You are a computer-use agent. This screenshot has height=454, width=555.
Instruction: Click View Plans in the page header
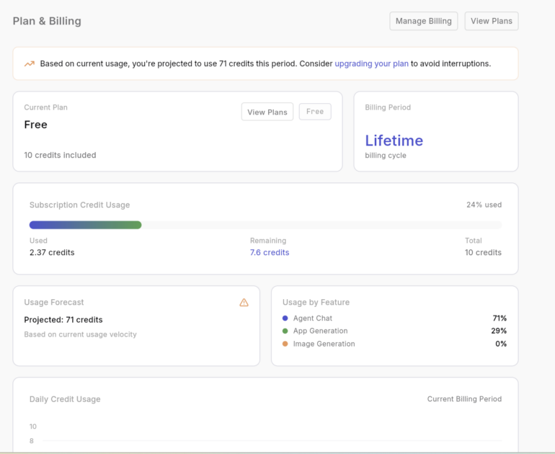coord(491,21)
